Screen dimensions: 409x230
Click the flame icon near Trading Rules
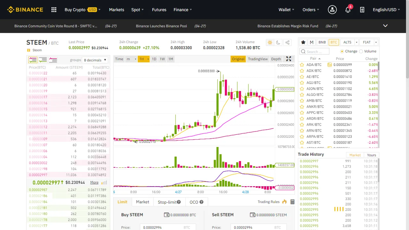tap(284, 202)
